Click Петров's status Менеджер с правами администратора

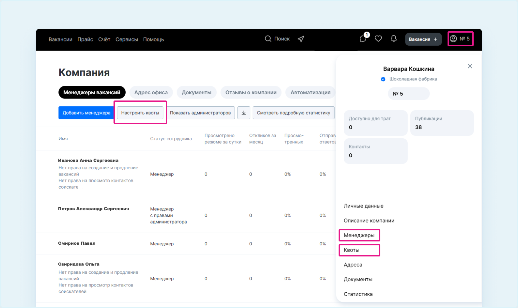click(x=168, y=215)
